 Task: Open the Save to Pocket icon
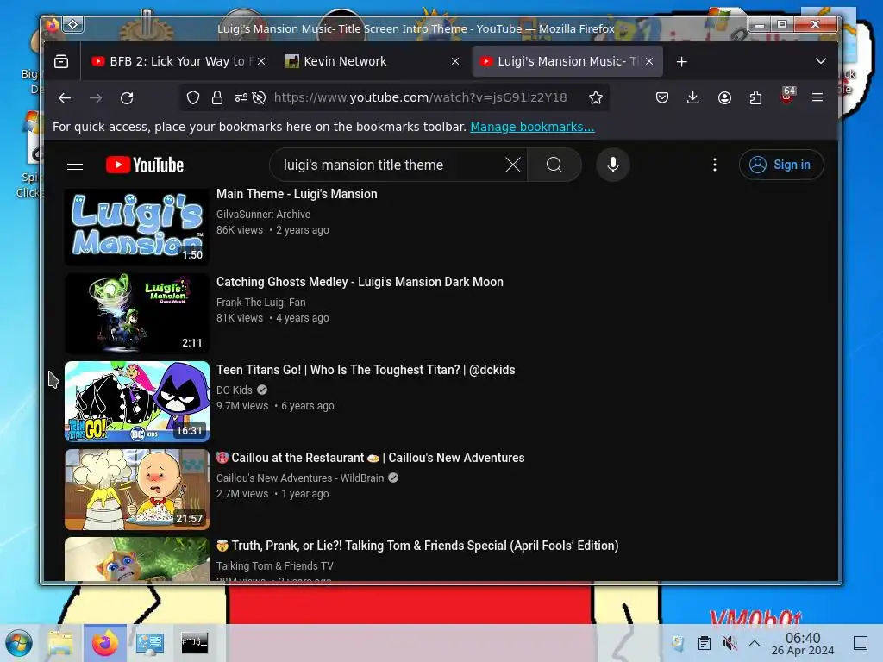tap(662, 98)
